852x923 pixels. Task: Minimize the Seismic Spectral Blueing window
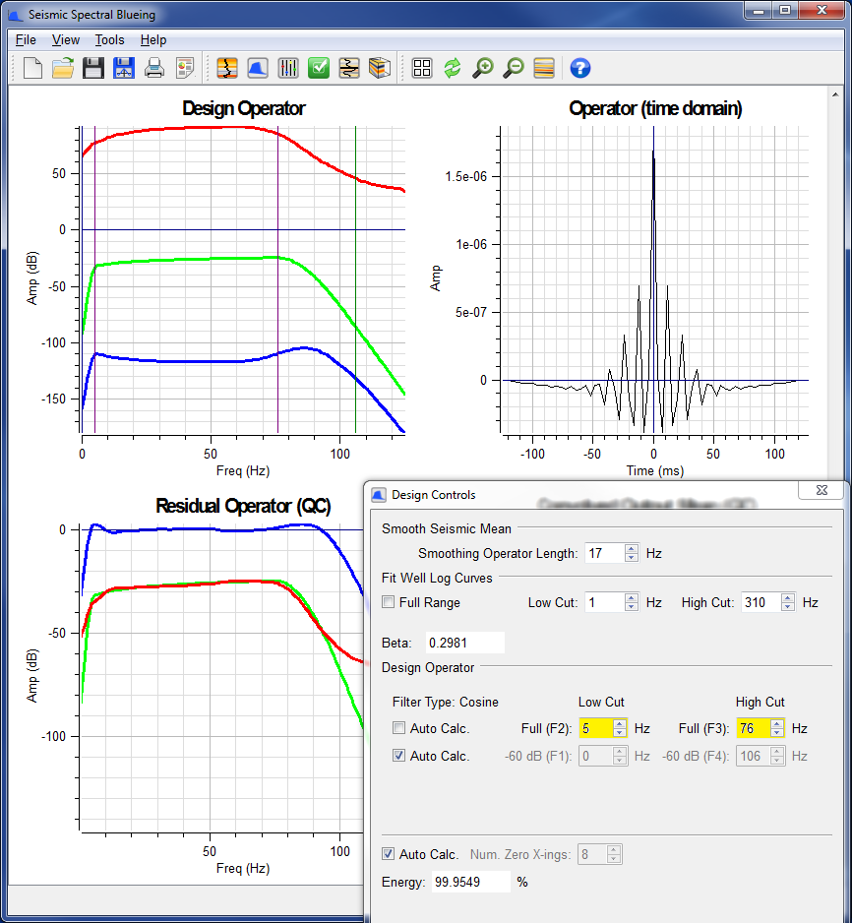pos(760,10)
